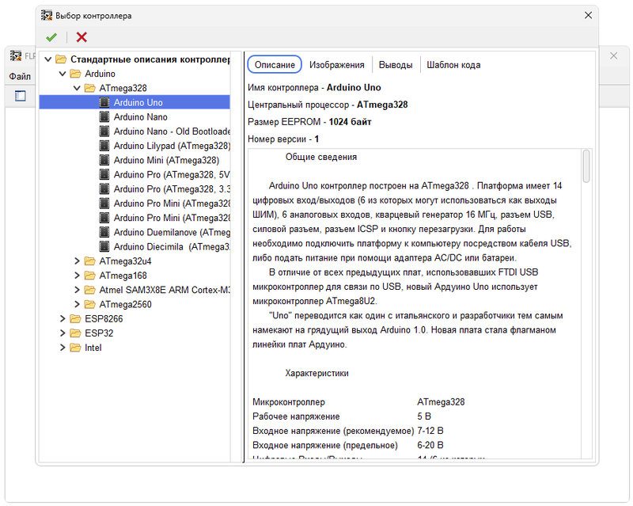The height and width of the screenshot is (506, 633).
Task: Select the Описание tab
Action: coord(275,65)
